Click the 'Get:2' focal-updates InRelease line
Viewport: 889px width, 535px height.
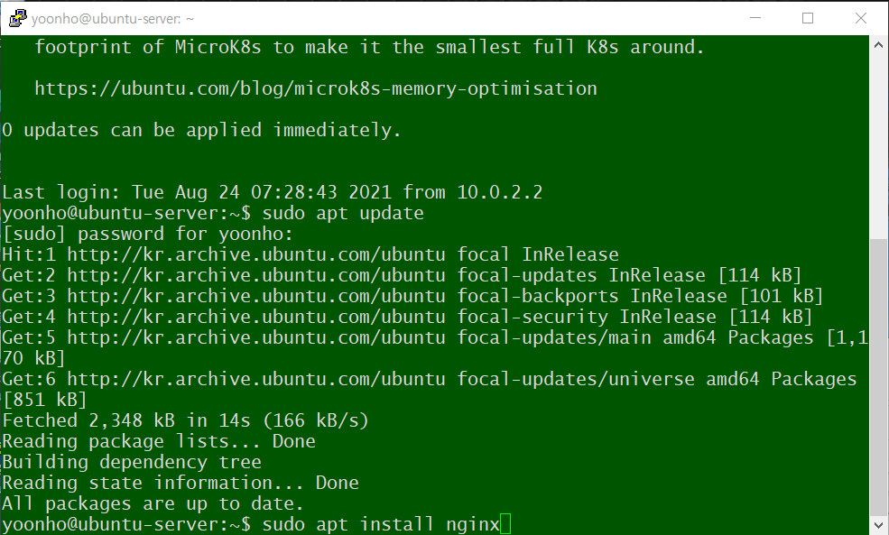point(402,275)
